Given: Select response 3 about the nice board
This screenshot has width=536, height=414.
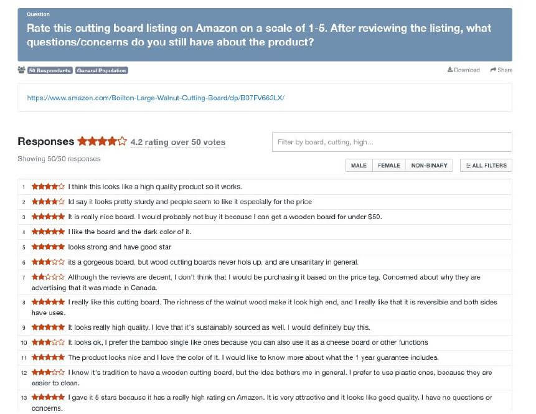Looking at the screenshot, I should pos(224,217).
